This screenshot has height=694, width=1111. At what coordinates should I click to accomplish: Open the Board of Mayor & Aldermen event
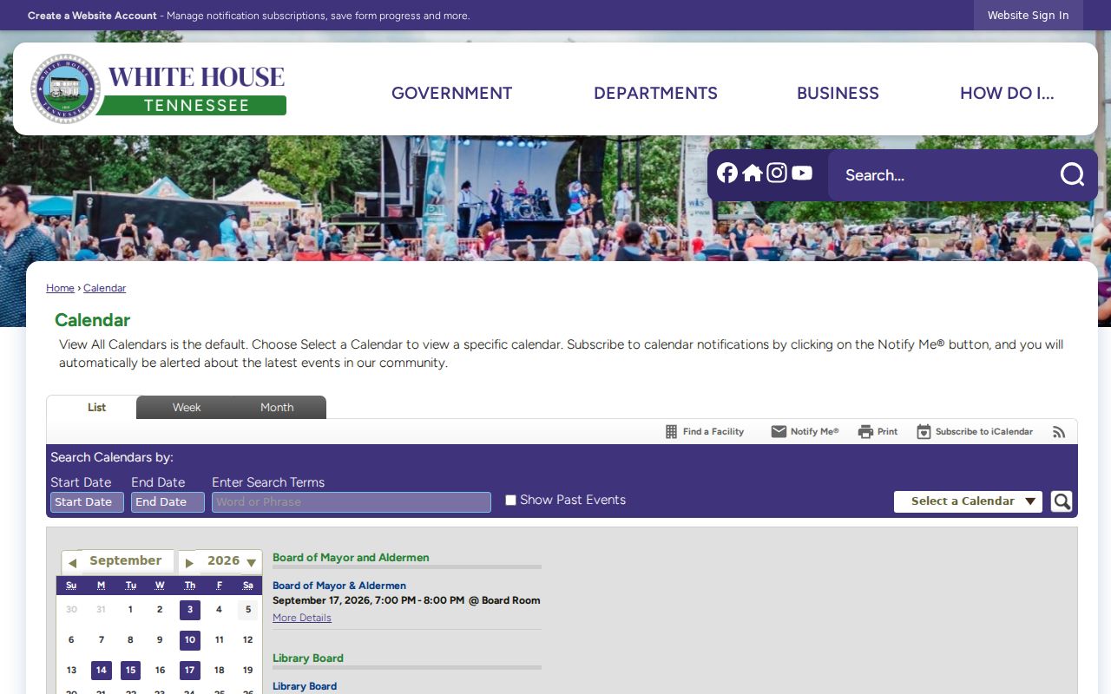point(339,586)
